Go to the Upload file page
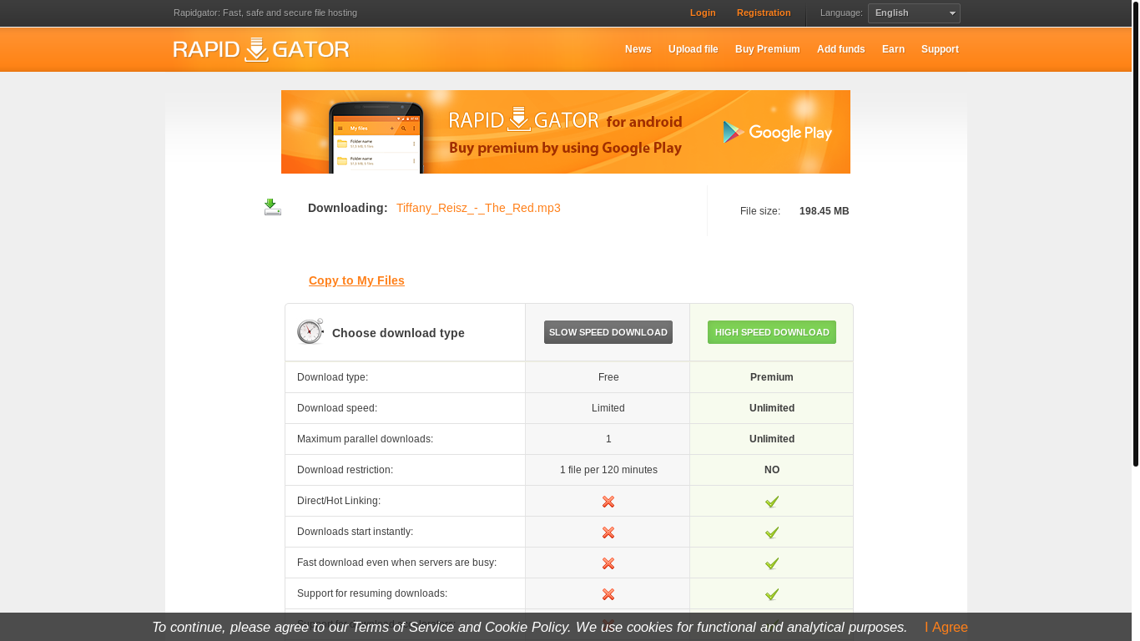This screenshot has width=1140, height=641. (693, 49)
